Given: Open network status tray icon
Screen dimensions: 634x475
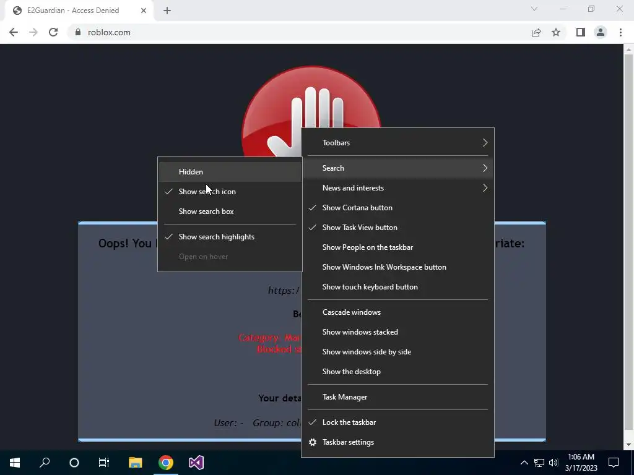Looking at the screenshot, I should (539, 463).
